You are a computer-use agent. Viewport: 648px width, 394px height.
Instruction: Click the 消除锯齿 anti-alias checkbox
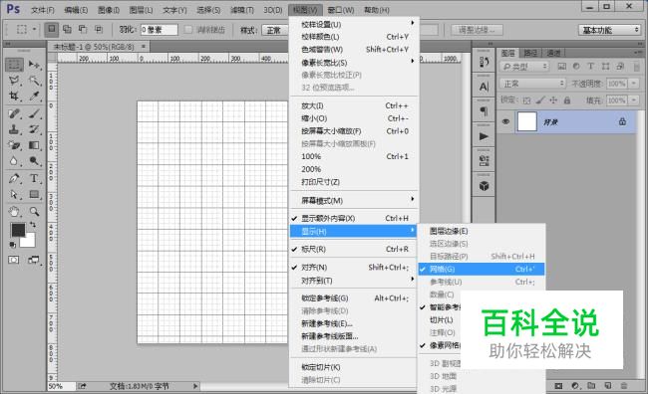click(188, 30)
